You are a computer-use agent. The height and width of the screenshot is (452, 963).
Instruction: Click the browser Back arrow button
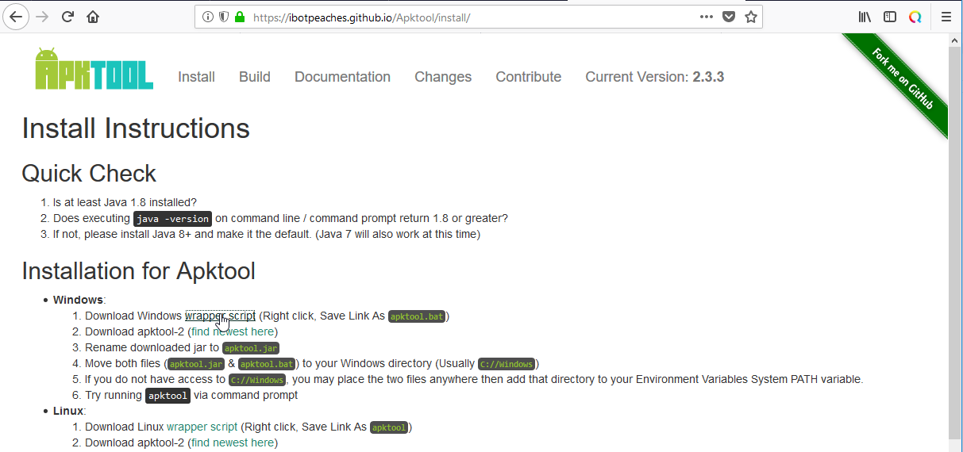[16, 17]
